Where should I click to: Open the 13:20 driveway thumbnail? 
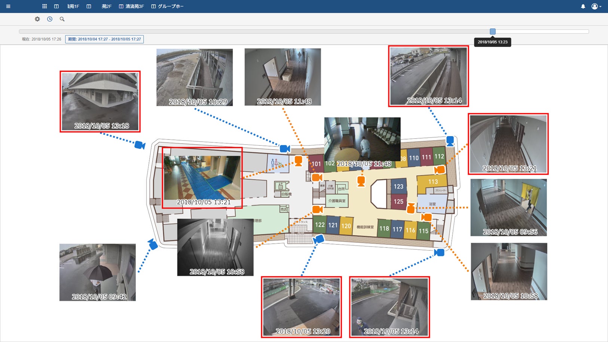302,307
